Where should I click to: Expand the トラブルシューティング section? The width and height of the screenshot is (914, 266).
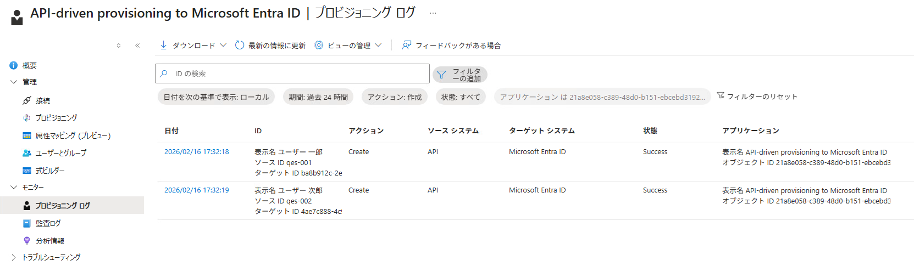14,257
